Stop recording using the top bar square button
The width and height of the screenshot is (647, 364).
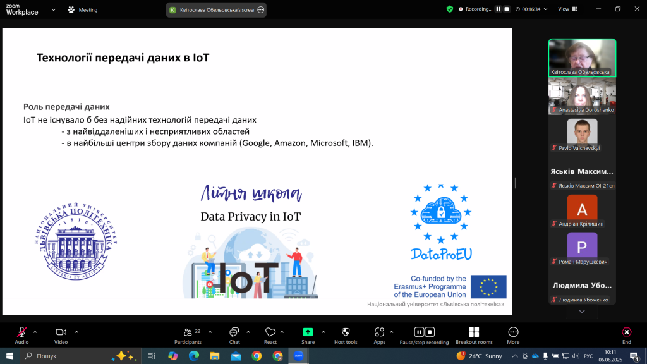tap(507, 9)
